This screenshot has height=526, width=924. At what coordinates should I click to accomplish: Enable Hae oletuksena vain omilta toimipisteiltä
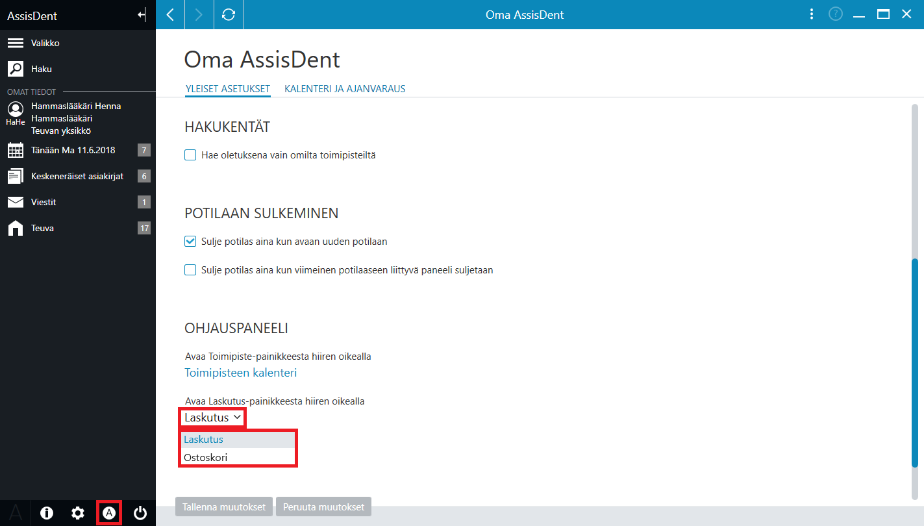click(190, 155)
